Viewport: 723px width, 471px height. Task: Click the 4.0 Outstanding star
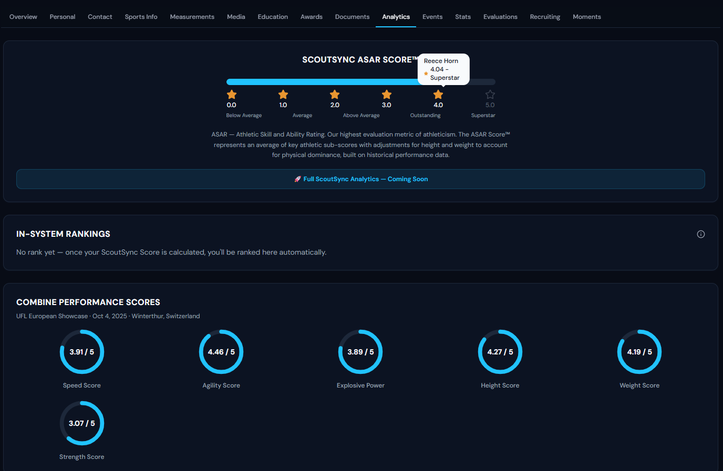click(x=438, y=95)
